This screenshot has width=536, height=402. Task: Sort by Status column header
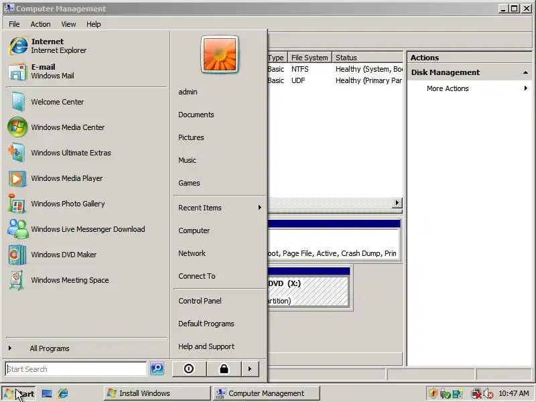(x=368, y=58)
